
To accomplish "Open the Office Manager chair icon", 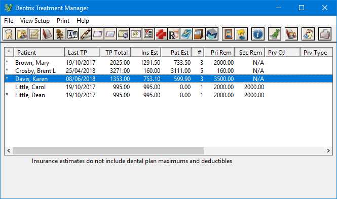I will click(x=59, y=34).
